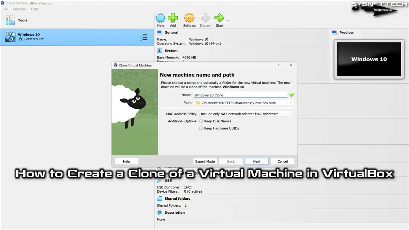Open the Machine menu
409x230 pixels.
(19, 9)
